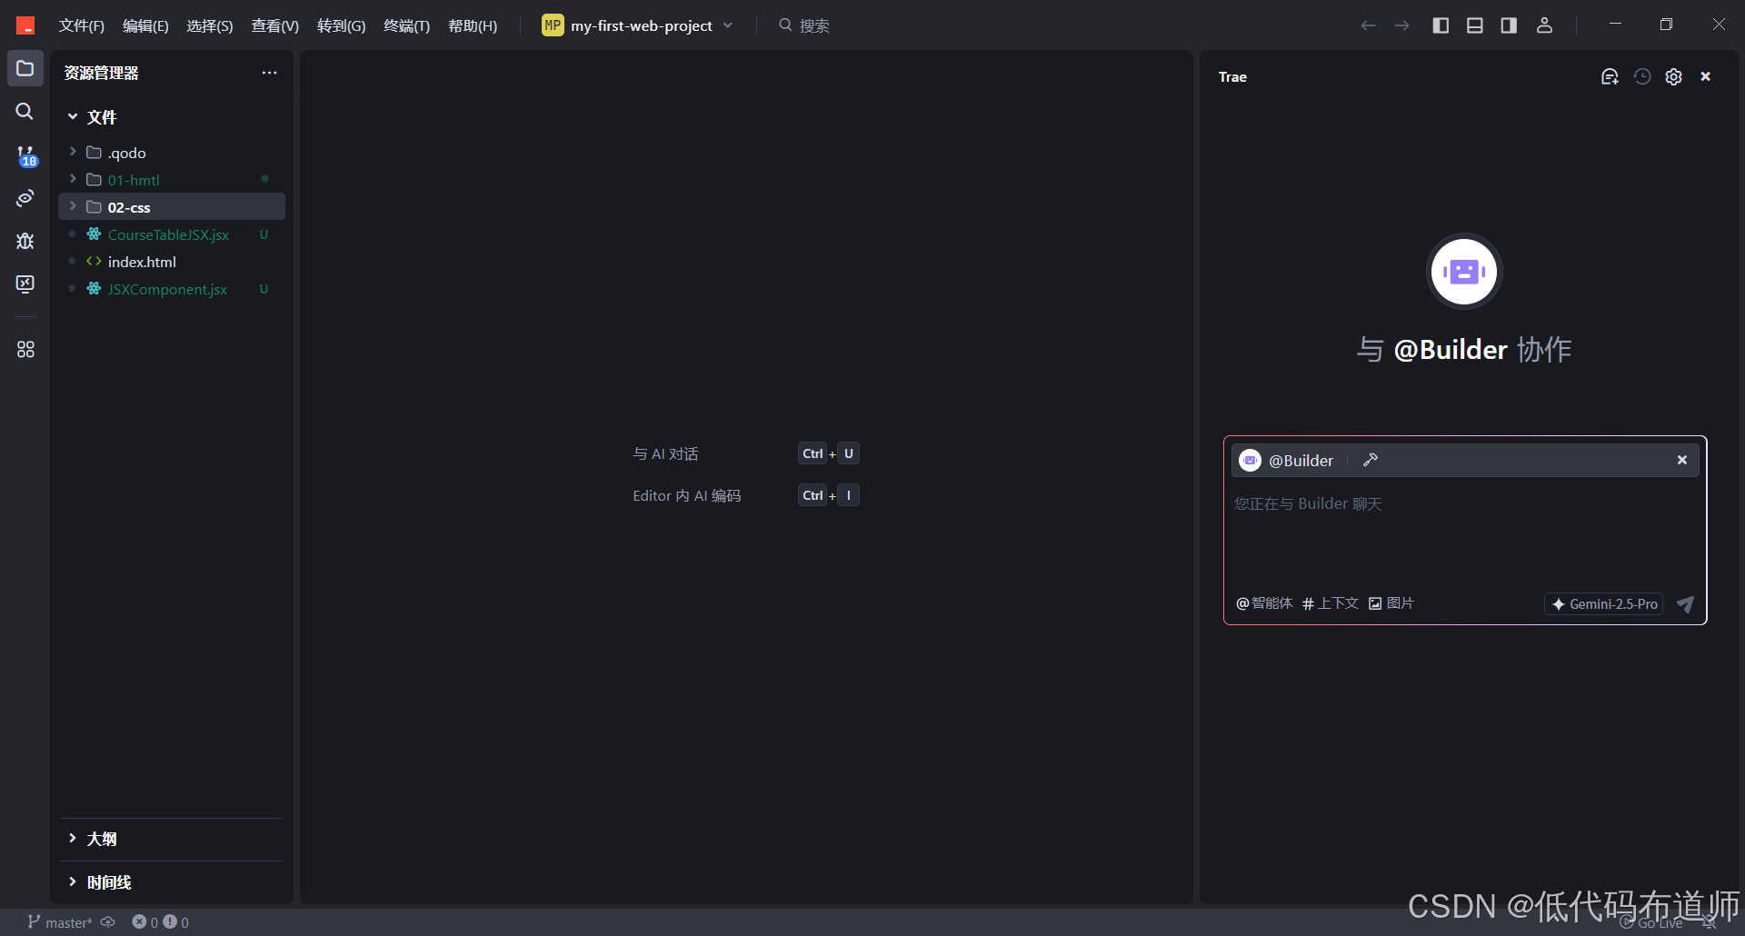Open the 选择(S) menu
The width and height of the screenshot is (1745, 936).
tap(210, 25)
